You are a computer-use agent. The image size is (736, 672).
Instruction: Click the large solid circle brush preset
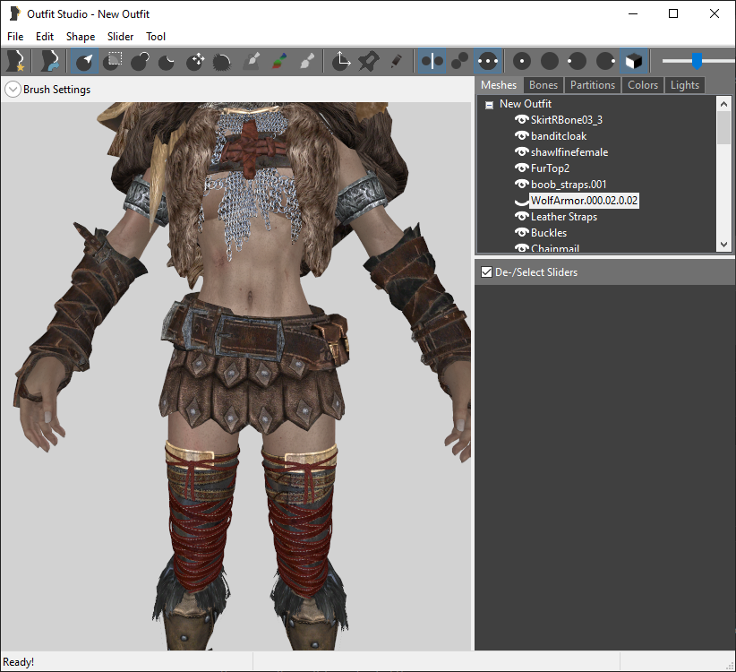tap(550, 61)
